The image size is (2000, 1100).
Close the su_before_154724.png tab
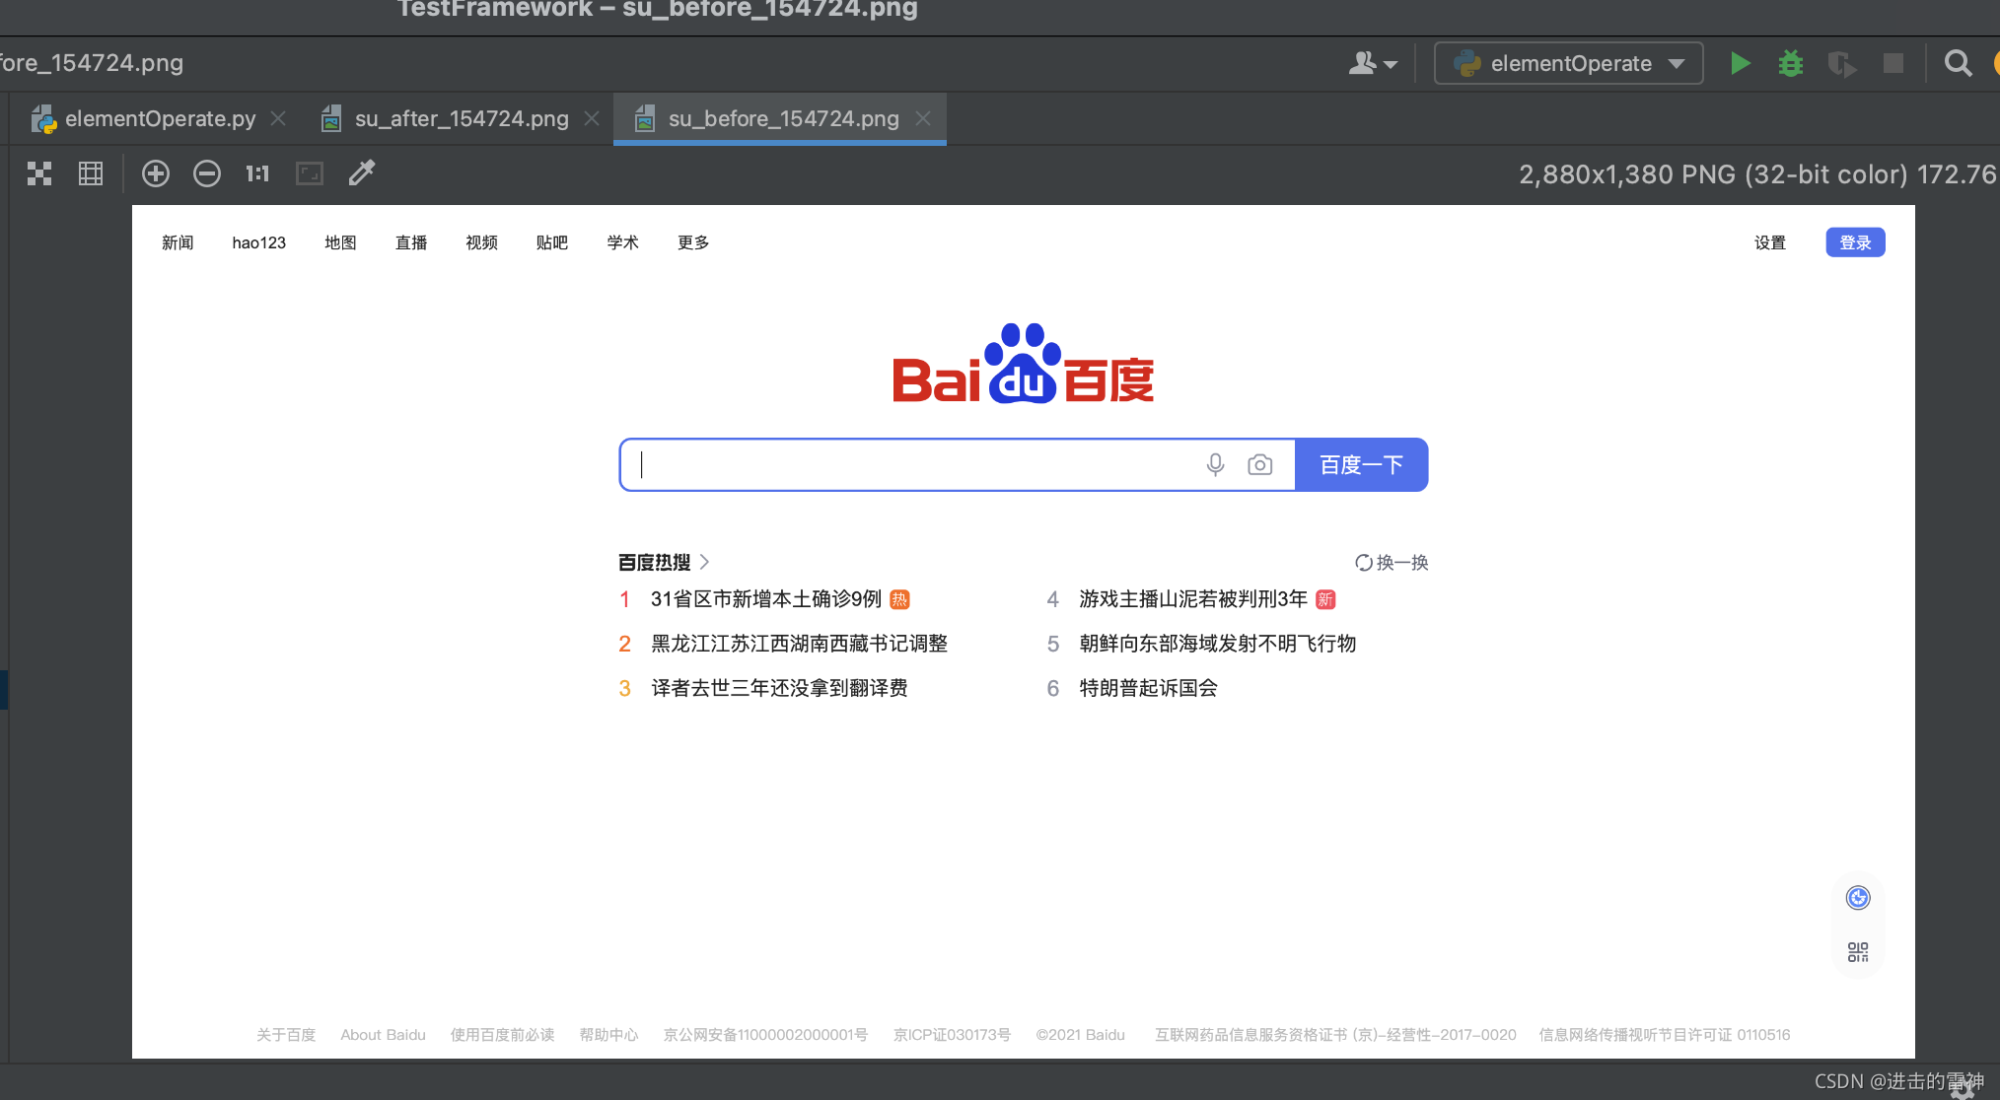pyautogui.click(x=923, y=119)
